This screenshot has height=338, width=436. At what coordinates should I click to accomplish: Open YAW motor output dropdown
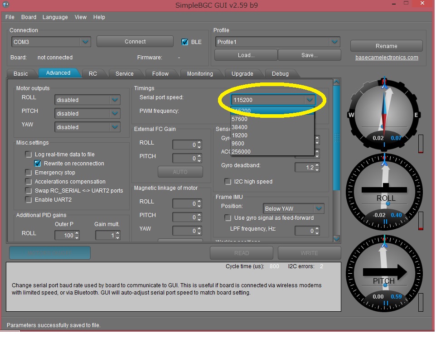(115, 127)
